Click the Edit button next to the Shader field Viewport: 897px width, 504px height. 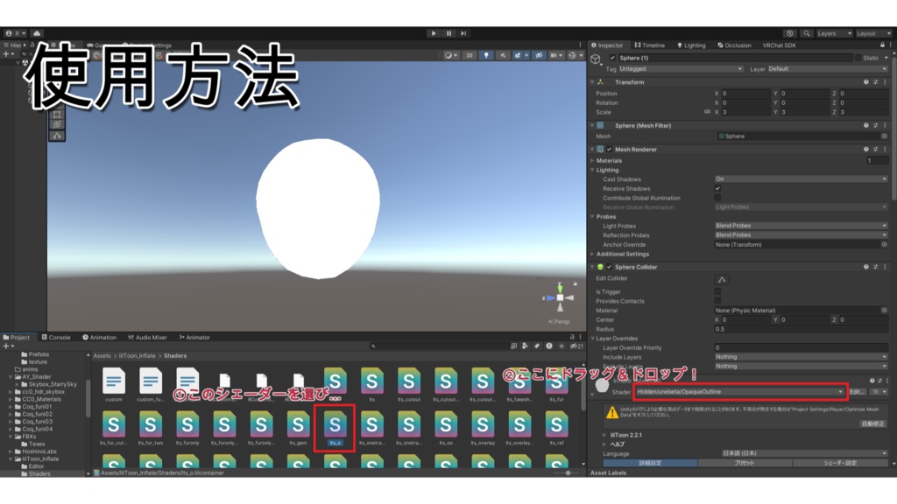857,391
